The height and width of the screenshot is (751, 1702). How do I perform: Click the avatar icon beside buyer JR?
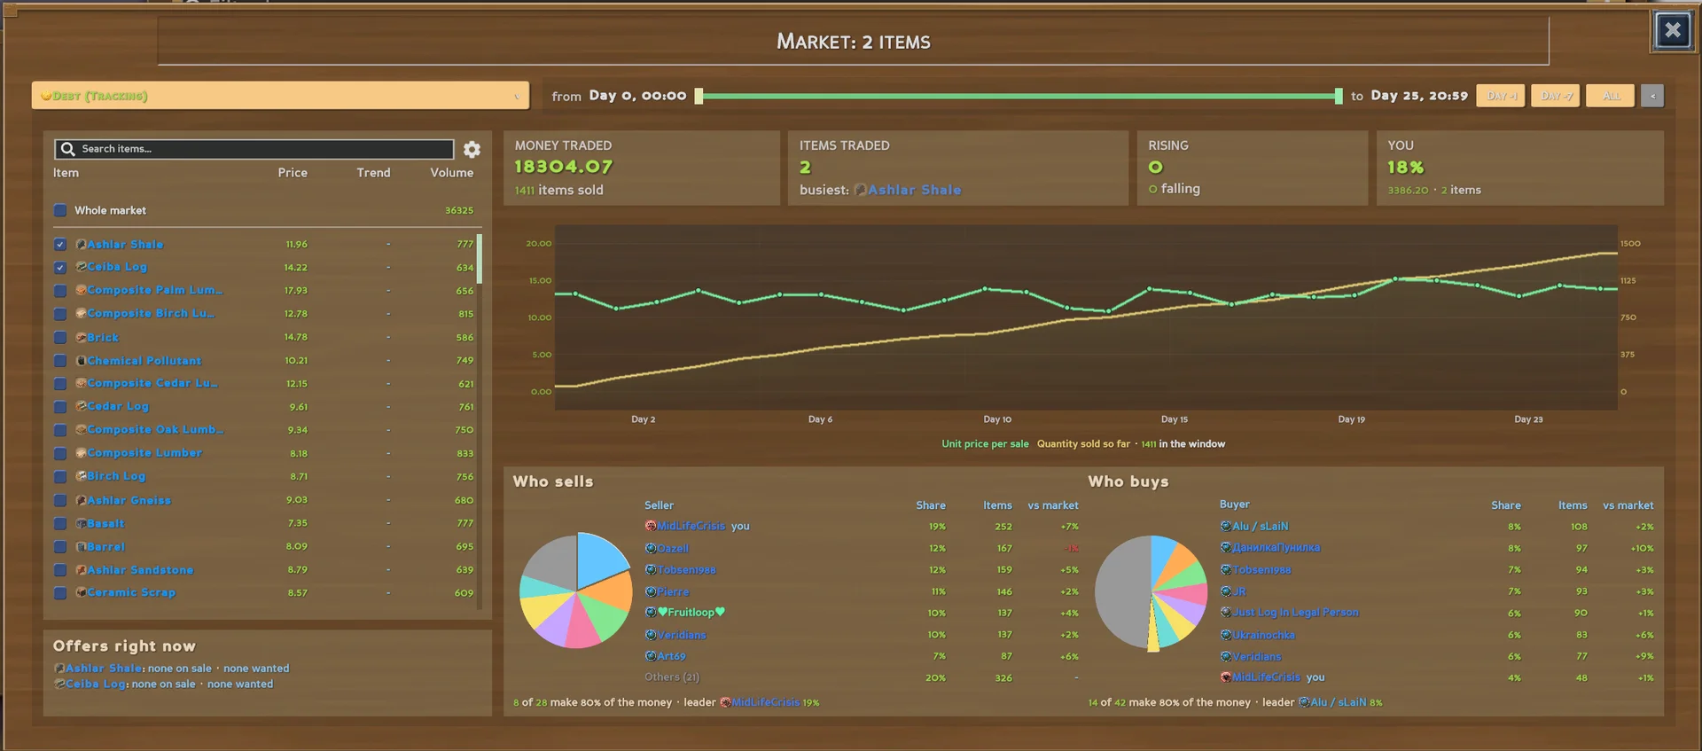click(x=1226, y=591)
